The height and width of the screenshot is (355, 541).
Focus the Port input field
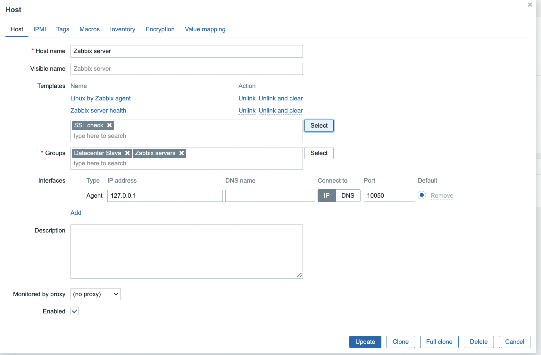click(x=389, y=196)
